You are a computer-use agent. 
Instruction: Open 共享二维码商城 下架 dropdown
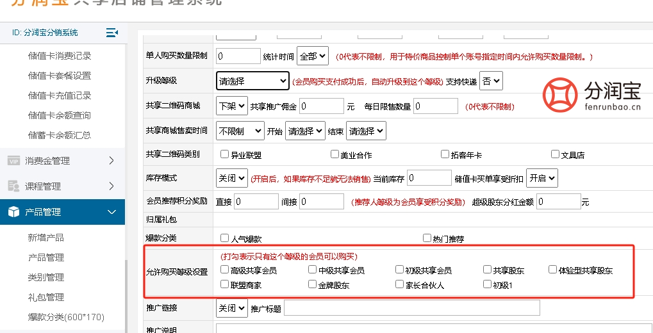232,106
